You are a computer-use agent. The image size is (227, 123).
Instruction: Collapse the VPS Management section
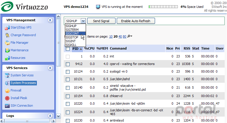[x=50, y=20]
